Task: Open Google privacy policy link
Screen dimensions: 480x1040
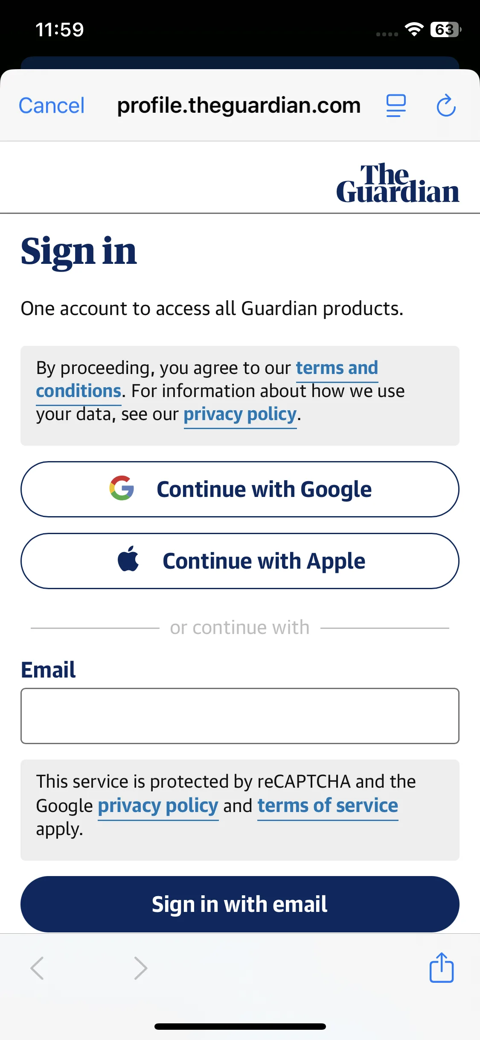Action: tap(158, 806)
